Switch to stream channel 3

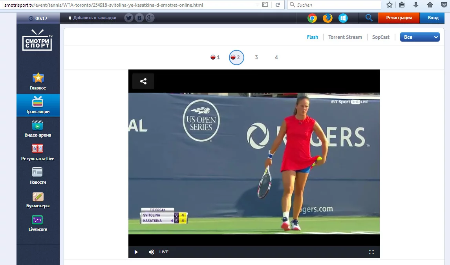[256, 57]
